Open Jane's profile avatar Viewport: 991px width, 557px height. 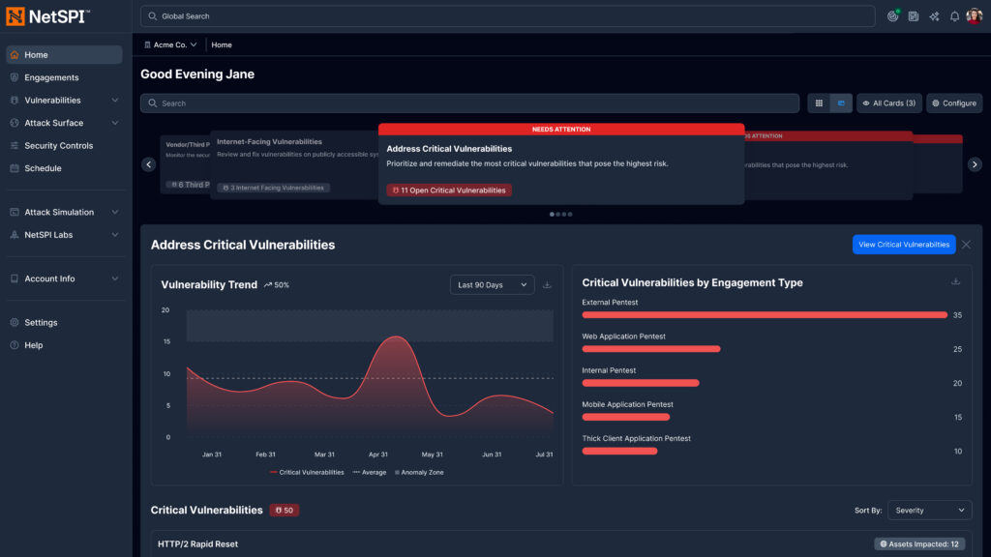(x=974, y=16)
